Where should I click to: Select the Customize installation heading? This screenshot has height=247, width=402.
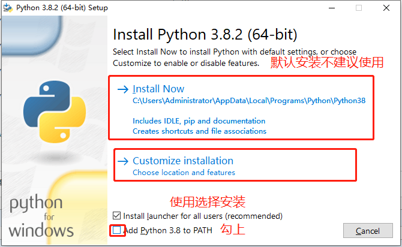pyautogui.click(x=183, y=161)
